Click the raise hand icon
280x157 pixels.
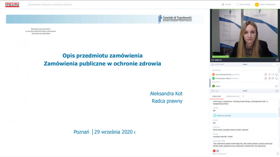click(278, 154)
